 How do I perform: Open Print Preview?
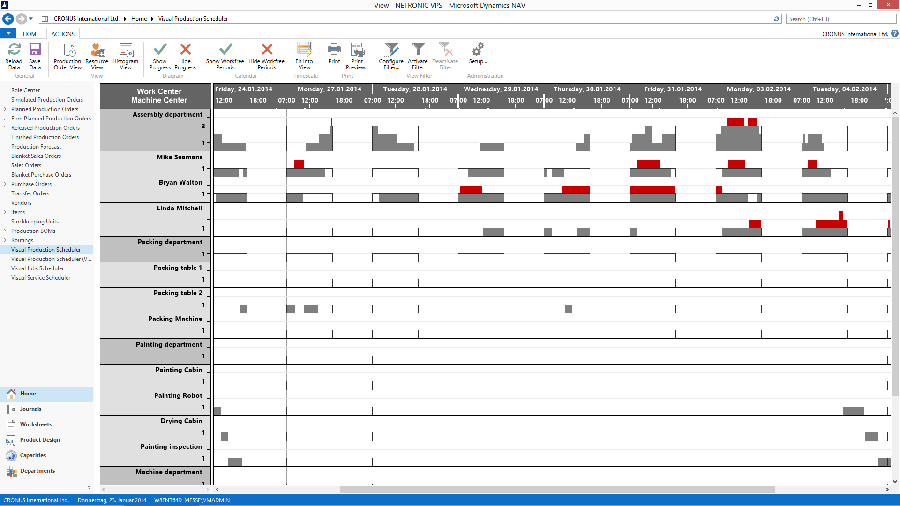(358, 56)
